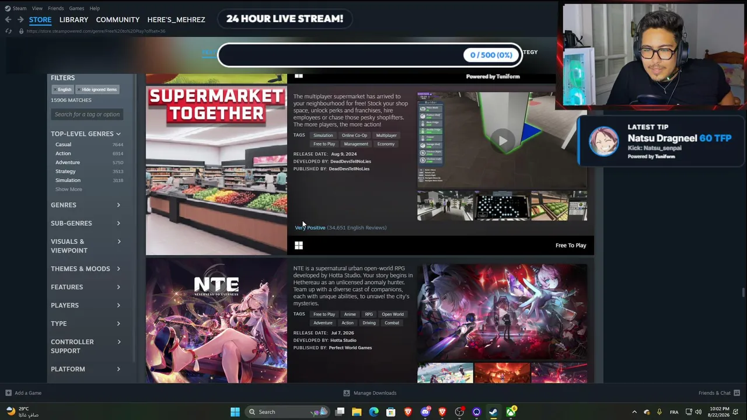
Task: Go back with the Steam back arrow
Action: (x=8, y=20)
